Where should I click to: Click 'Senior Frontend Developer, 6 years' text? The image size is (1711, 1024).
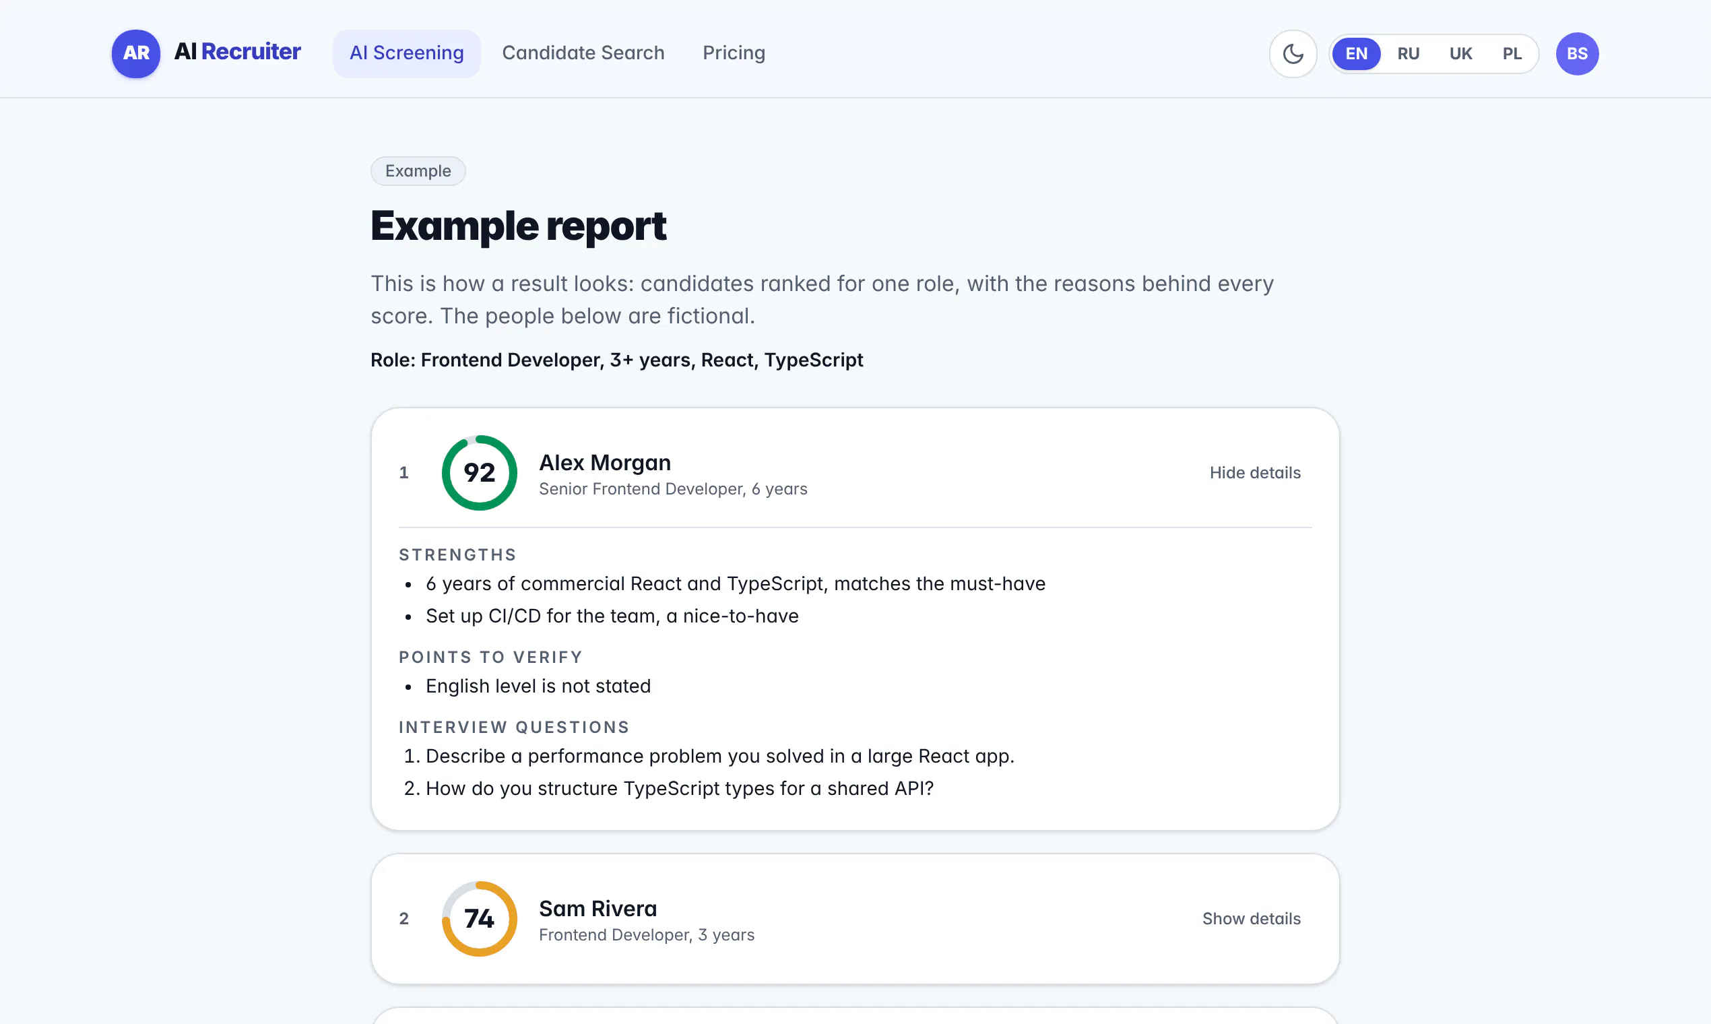[673, 488]
